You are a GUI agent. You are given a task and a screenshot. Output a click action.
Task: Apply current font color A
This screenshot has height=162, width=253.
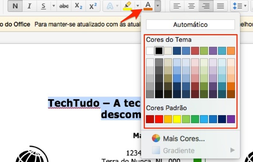tap(148, 6)
